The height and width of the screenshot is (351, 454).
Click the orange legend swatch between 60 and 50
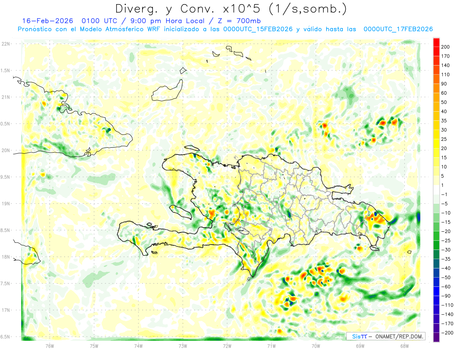(436, 97)
